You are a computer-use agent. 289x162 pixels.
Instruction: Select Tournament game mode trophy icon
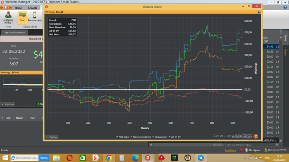click(x=35, y=17)
